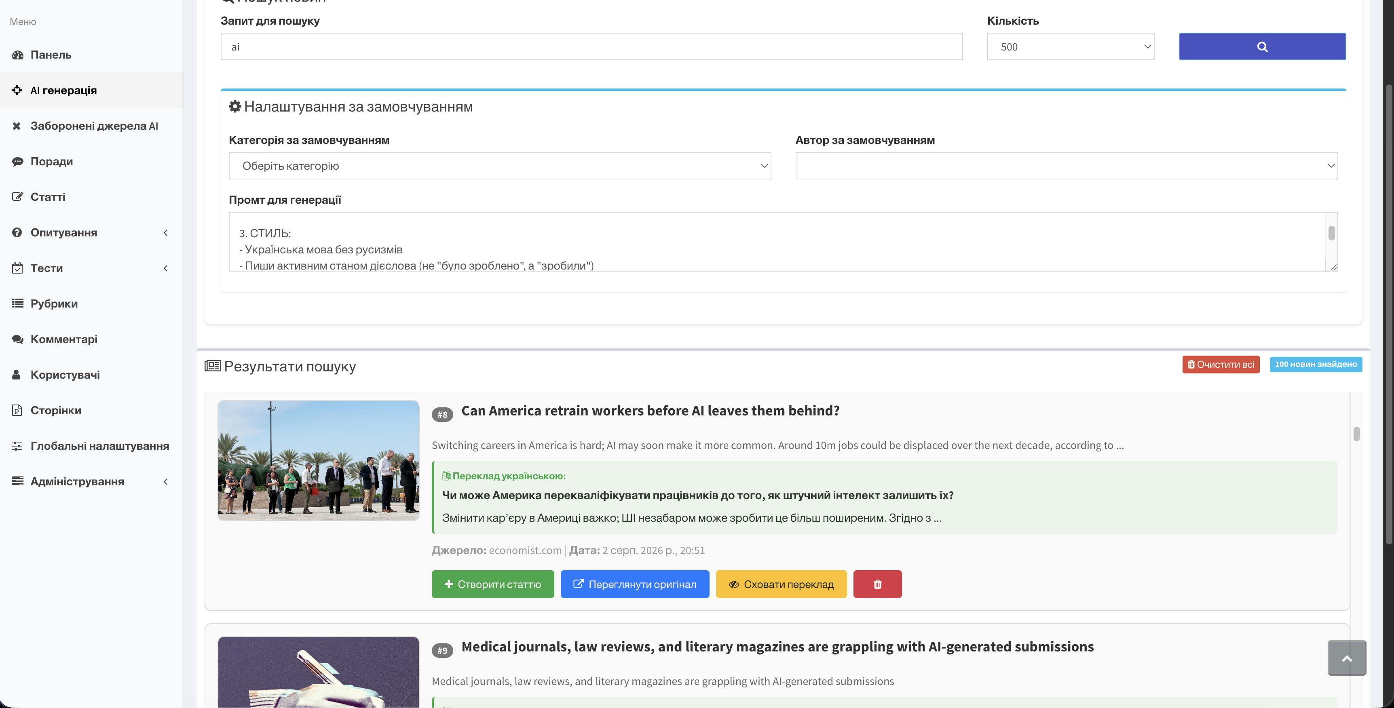
Task: Click the search results list scrollbar thumb
Action: click(x=1356, y=434)
